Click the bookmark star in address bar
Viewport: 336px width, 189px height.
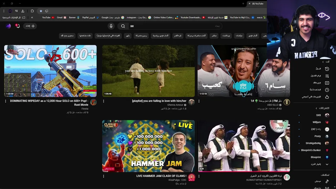[41, 11]
